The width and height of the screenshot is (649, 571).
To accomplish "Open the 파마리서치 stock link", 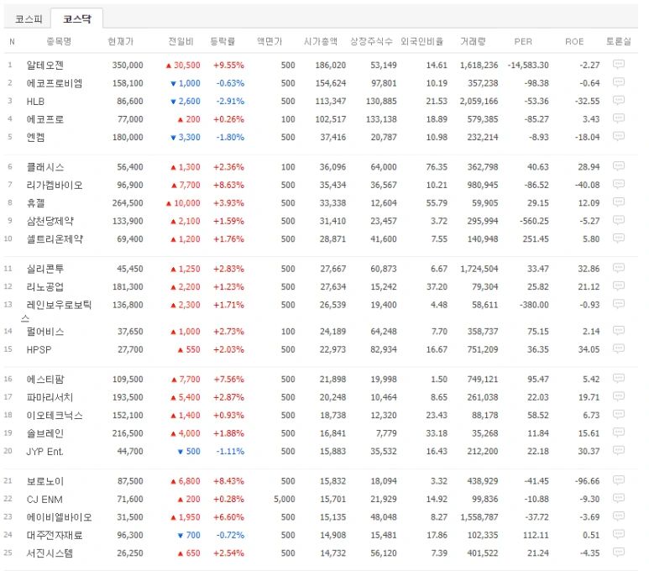I will (x=50, y=397).
